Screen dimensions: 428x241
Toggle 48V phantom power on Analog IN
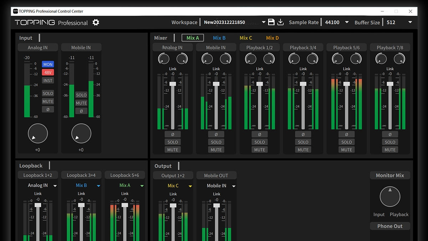point(48,72)
